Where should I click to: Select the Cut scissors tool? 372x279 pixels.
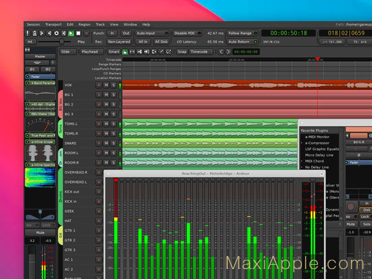pyautogui.click(x=139, y=51)
